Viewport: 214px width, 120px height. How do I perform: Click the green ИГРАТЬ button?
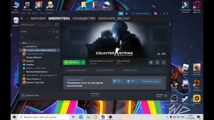(72, 62)
